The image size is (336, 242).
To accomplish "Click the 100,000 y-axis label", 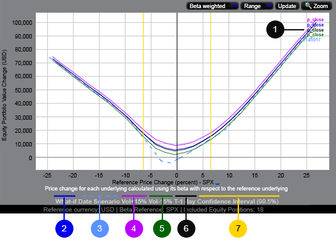I will 22,23.
